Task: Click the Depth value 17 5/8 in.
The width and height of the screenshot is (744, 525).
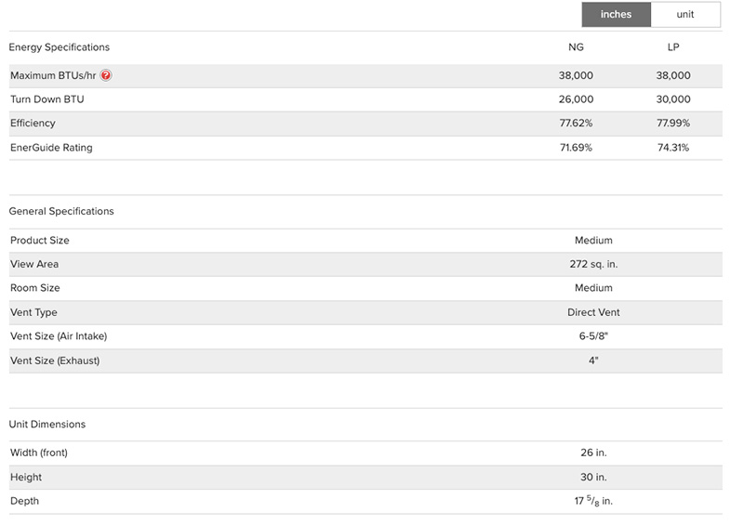Action: pos(593,502)
